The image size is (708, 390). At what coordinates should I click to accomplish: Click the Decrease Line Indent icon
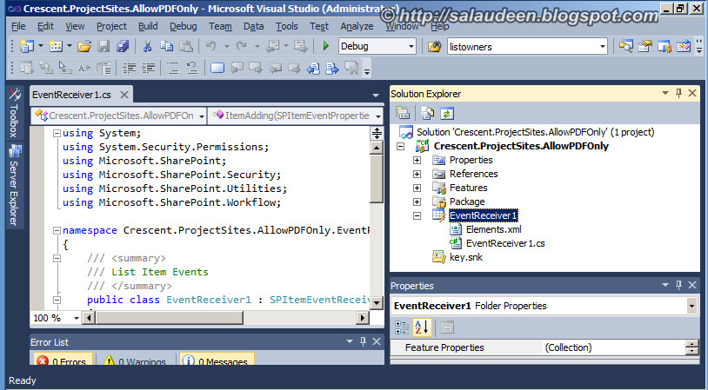(129, 68)
